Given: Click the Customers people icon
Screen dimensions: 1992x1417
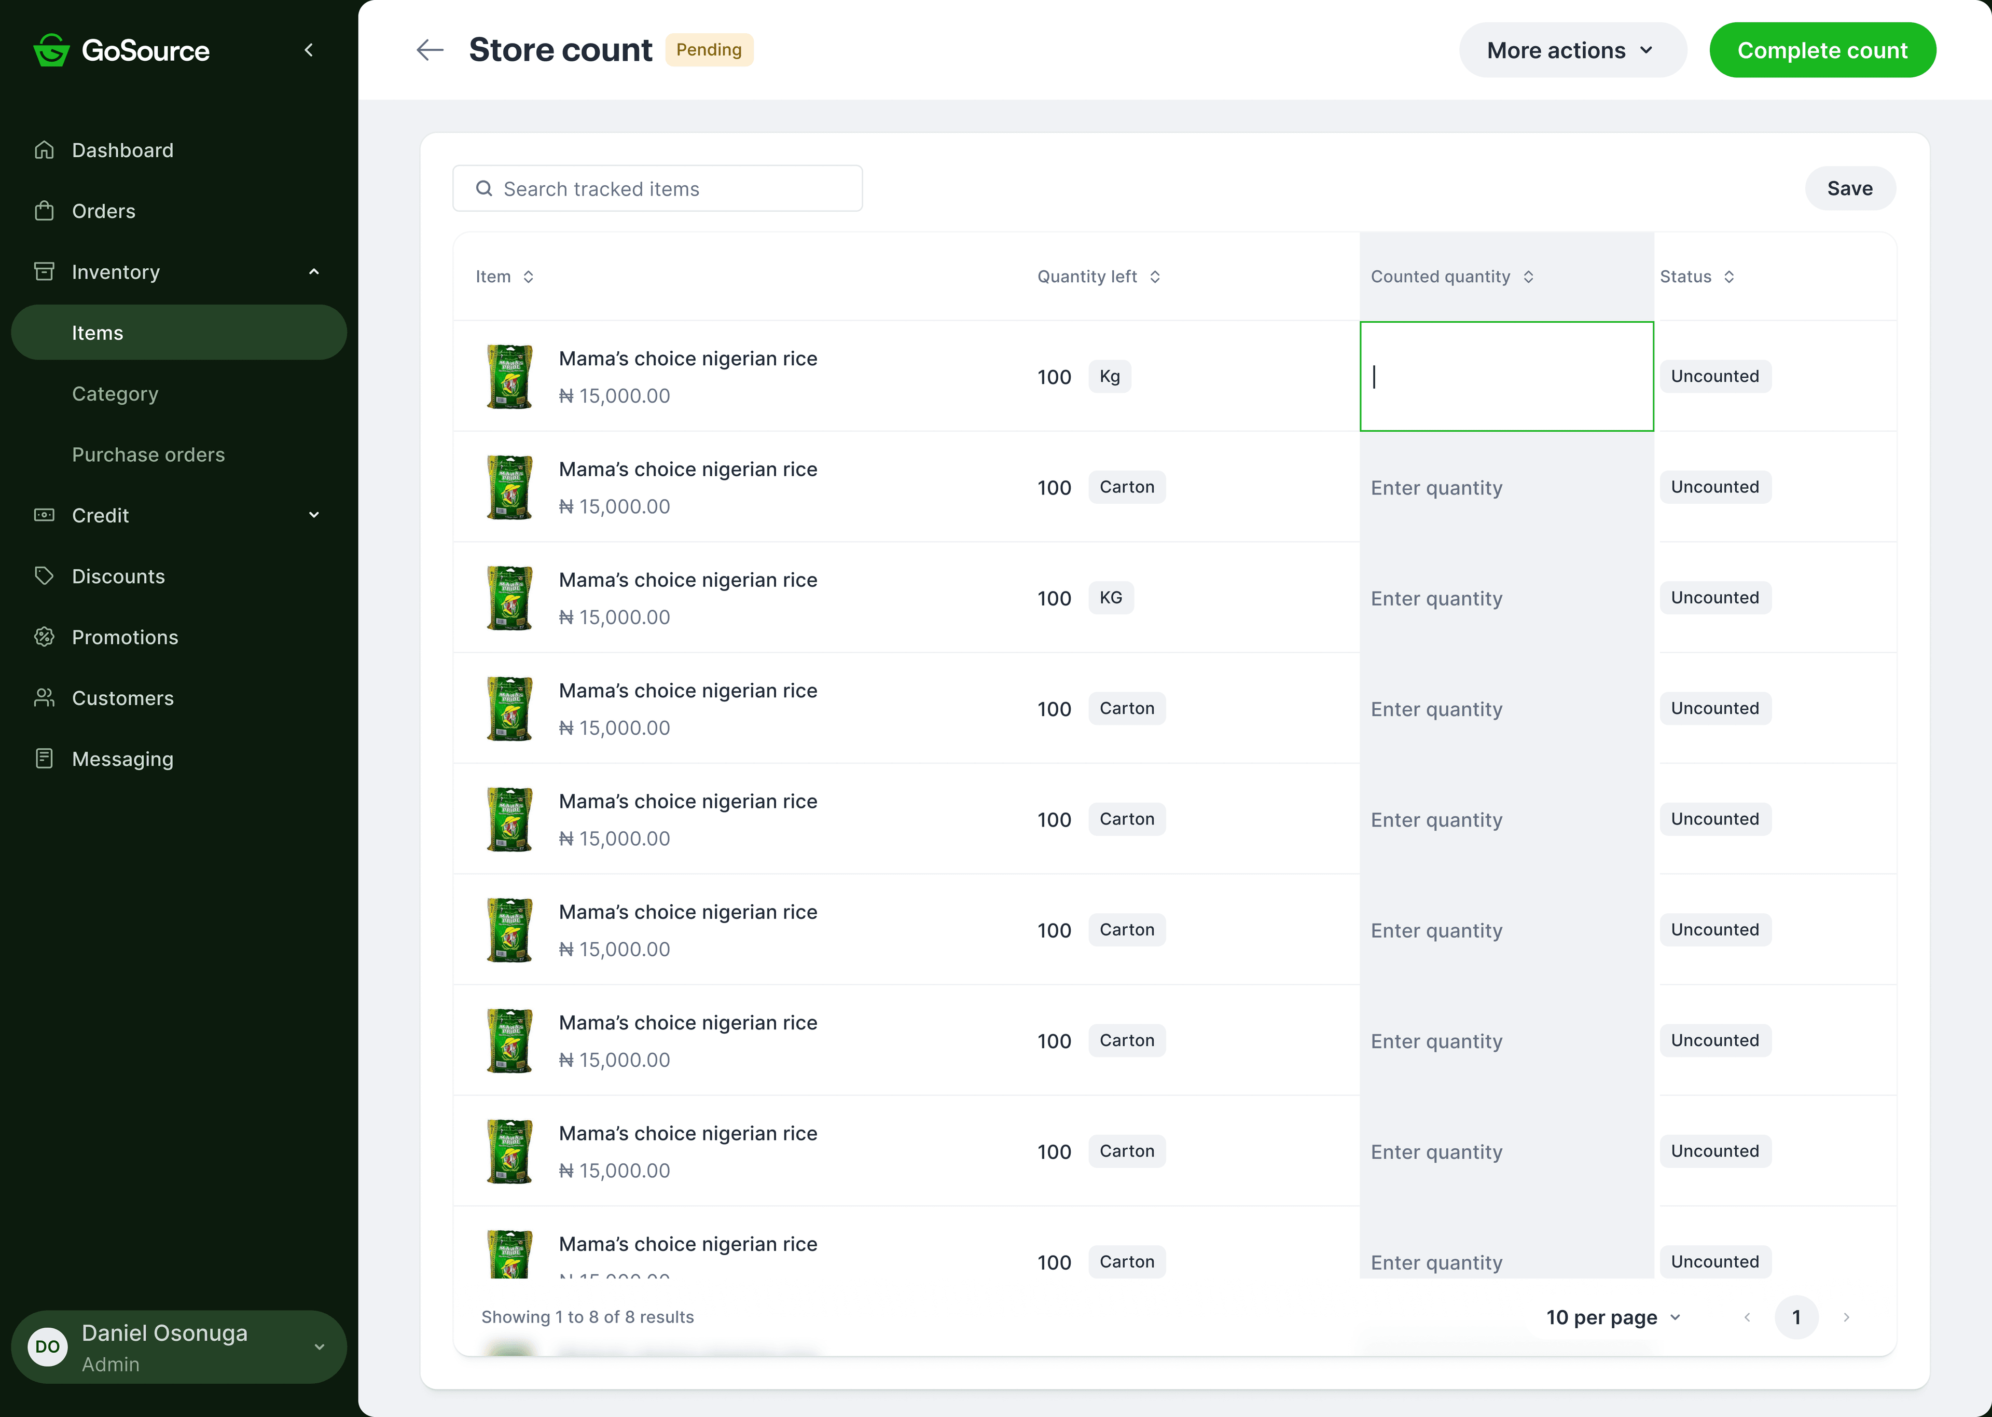Looking at the screenshot, I should tap(45, 698).
